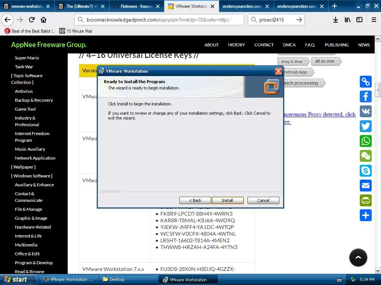381x285 pixels.
Task: Open a new browser tab
Action: (x=334, y=6)
